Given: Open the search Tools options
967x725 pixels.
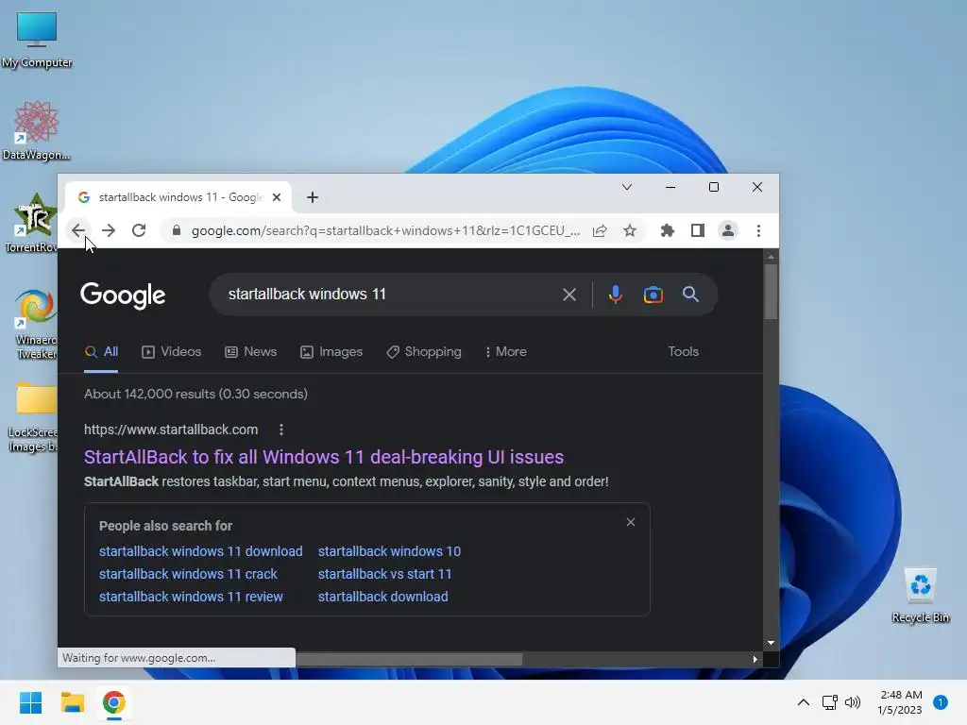Looking at the screenshot, I should [x=684, y=351].
